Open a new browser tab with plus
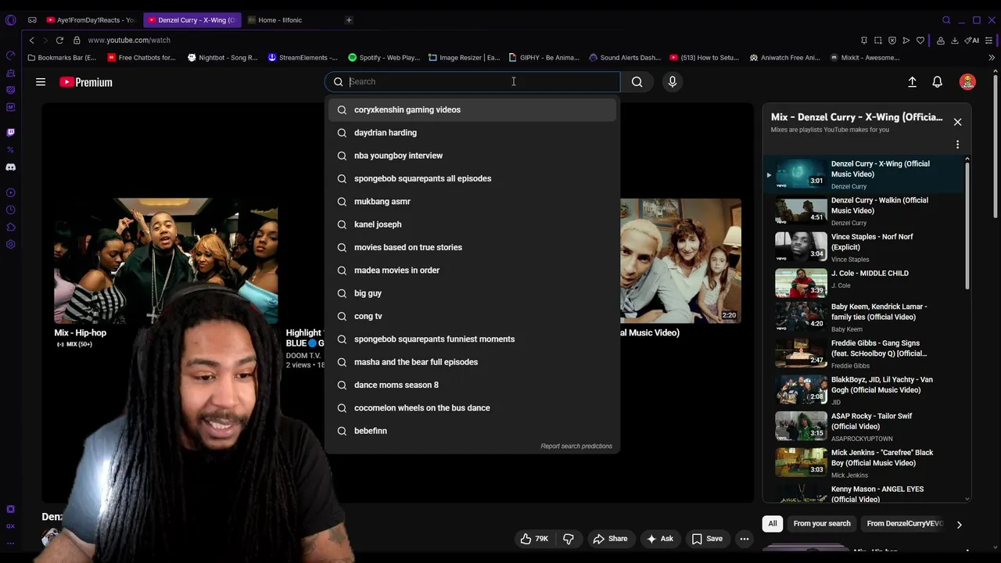1001x563 pixels. point(349,20)
